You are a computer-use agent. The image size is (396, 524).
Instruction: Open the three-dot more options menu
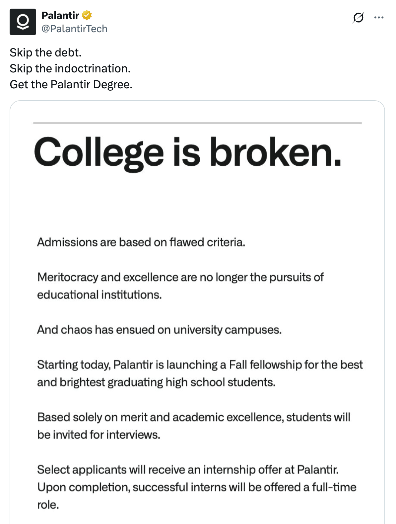[x=379, y=17]
